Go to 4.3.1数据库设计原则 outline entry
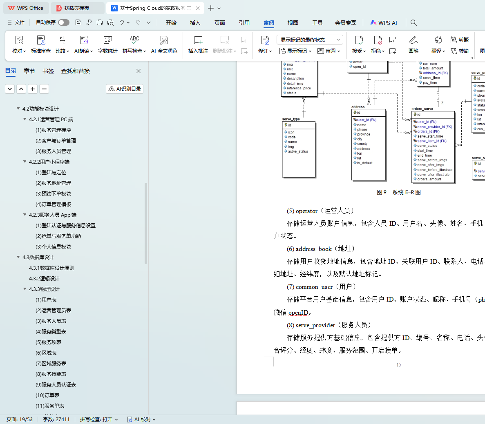 [x=51, y=268]
